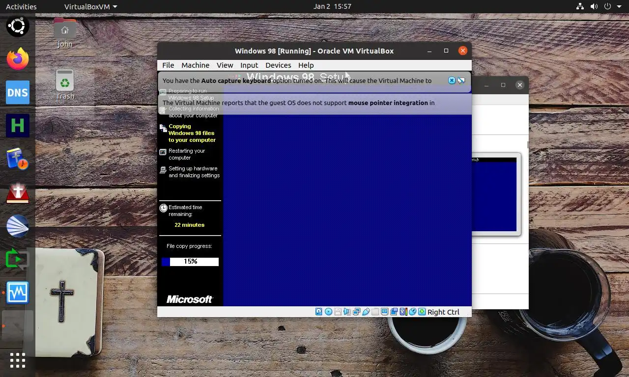The width and height of the screenshot is (629, 377).
Task: Click the keyboard capture green arrow icon
Action: click(x=422, y=312)
